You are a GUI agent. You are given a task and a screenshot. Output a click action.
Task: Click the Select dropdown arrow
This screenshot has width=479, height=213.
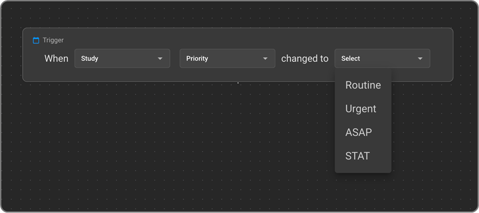coord(420,59)
